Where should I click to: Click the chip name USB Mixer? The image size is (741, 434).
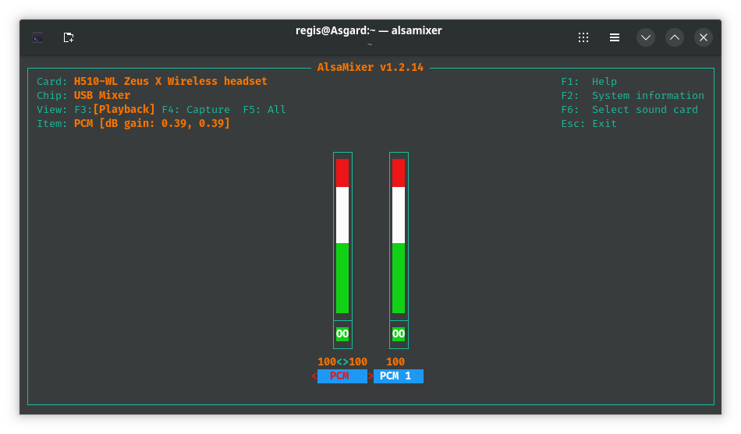102,95
